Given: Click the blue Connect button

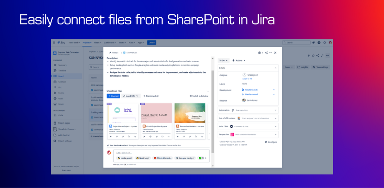Looking at the screenshot, I should pyautogui.click(x=113, y=96).
